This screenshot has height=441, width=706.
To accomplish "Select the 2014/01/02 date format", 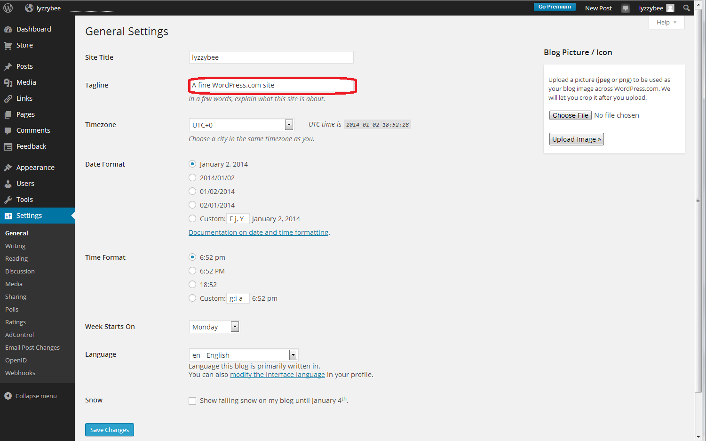I will [x=192, y=177].
